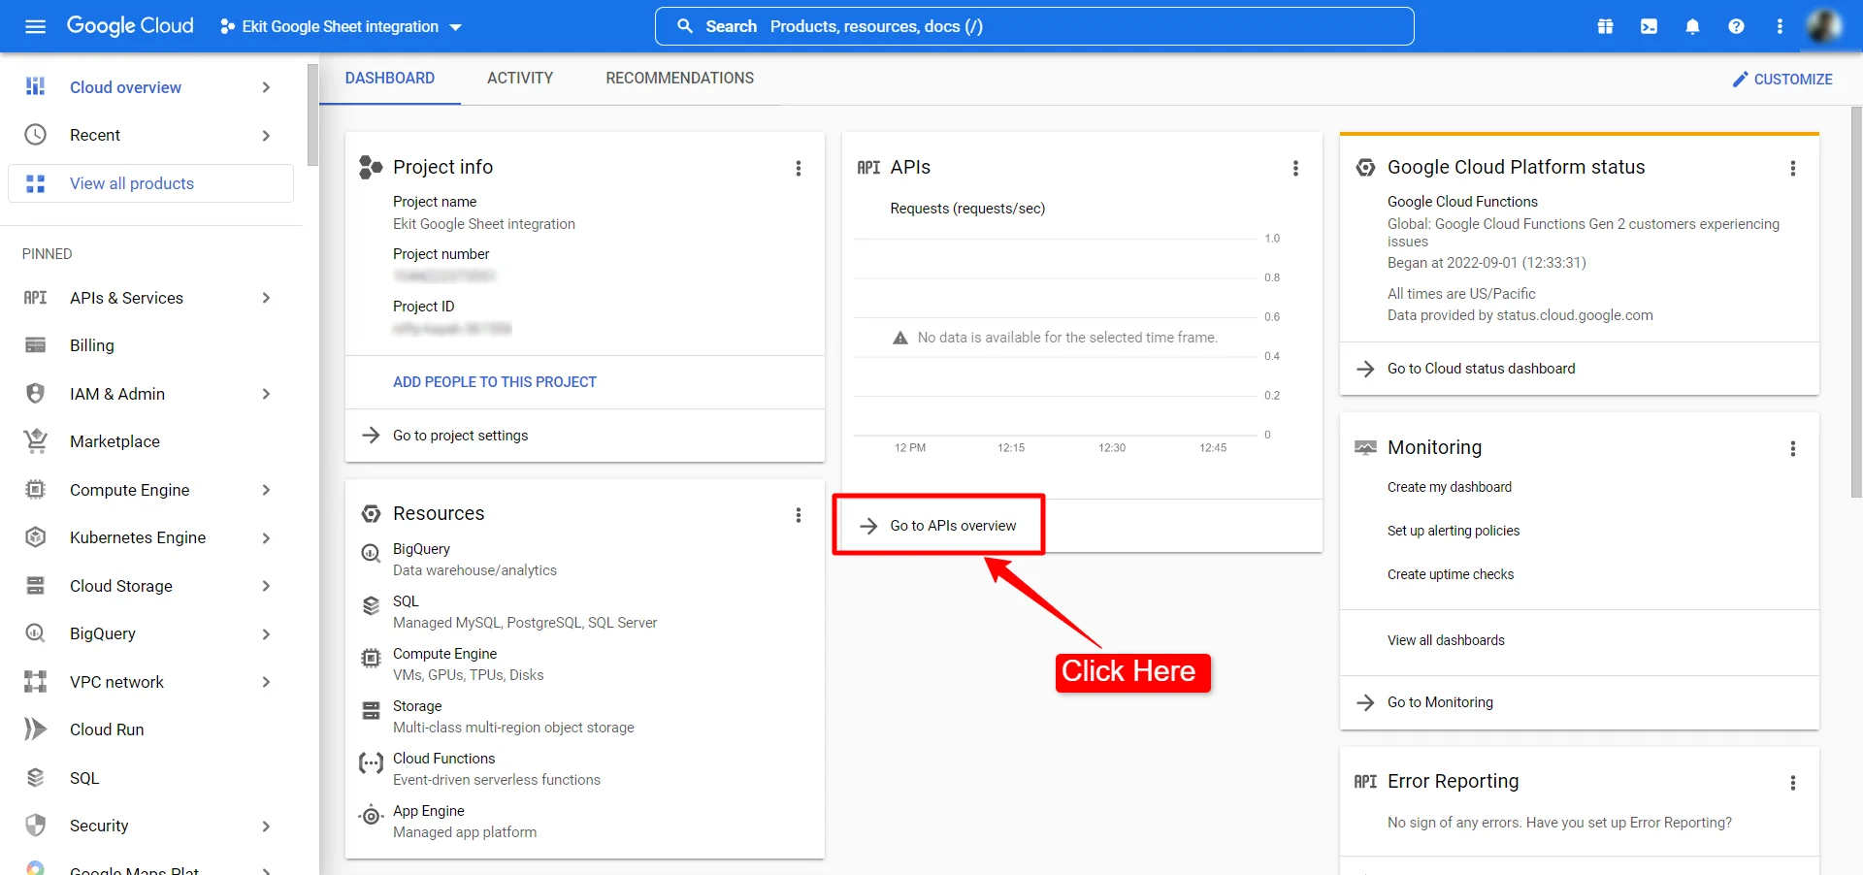Viewport: 1863px width, 875px height.
Task: Click the Cloud Functions icon in Resources
Action: pyautogui.click(x=371, y=763)
